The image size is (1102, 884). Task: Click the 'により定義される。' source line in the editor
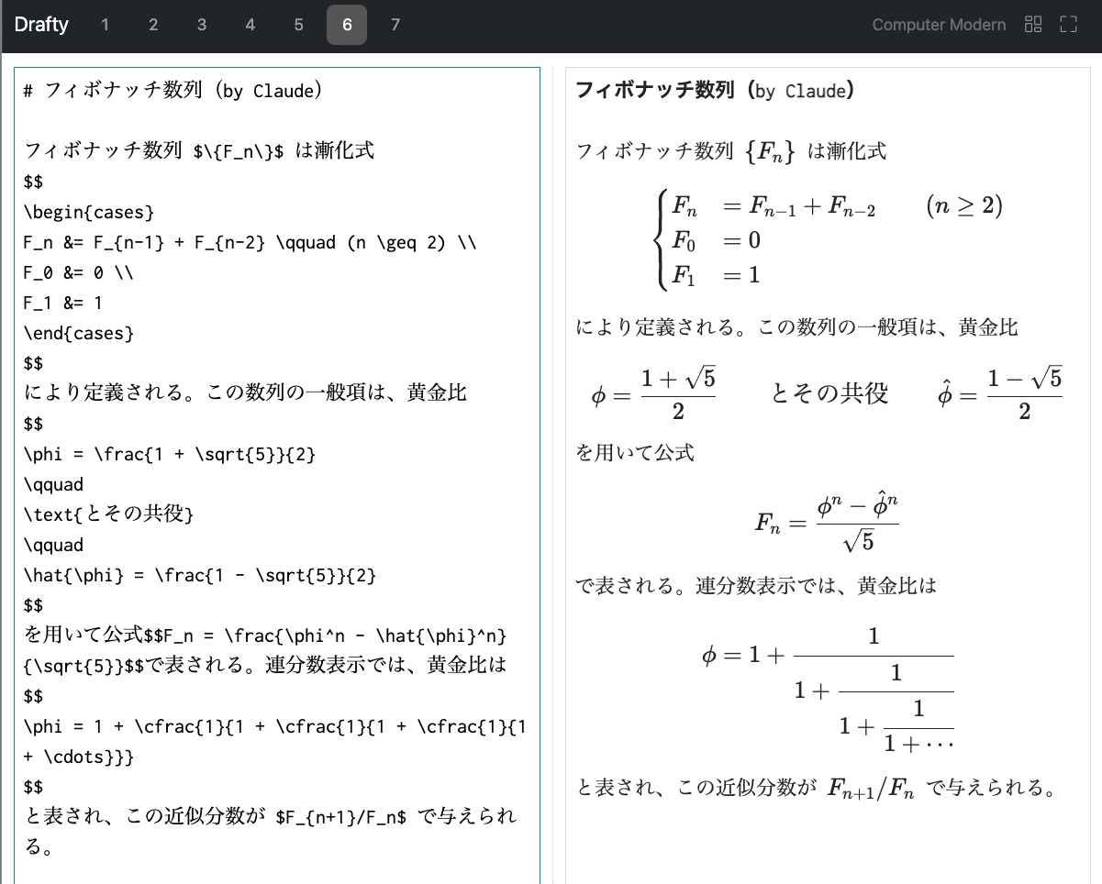[245, 393]
